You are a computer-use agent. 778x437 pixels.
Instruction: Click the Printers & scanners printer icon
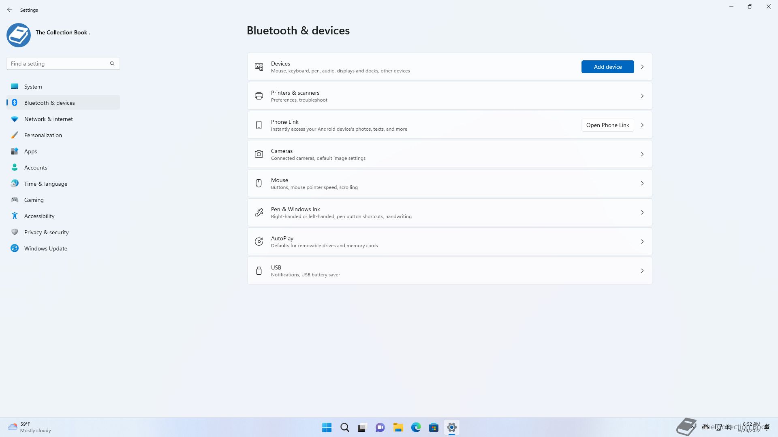(259, 96)
